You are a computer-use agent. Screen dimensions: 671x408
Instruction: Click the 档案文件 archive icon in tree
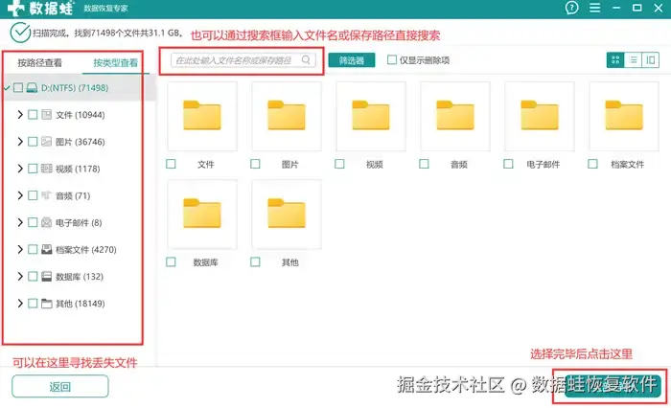click(46, 249)
